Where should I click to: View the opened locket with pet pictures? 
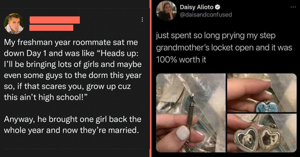pos(262,133)
